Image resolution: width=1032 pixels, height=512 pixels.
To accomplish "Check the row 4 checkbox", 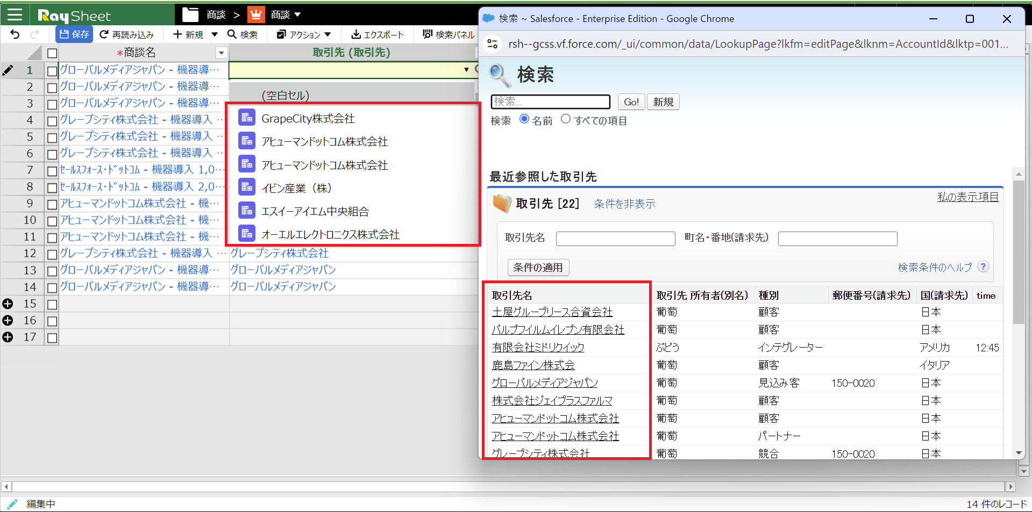I will (x=52, y=120).
